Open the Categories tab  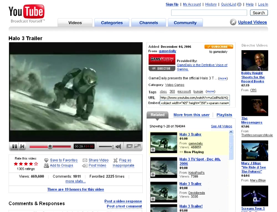pos(112,23)
